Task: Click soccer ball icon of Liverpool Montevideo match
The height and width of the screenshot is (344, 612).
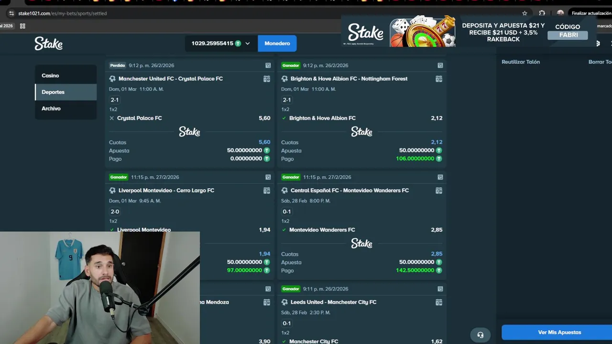Action: (112, 191)
